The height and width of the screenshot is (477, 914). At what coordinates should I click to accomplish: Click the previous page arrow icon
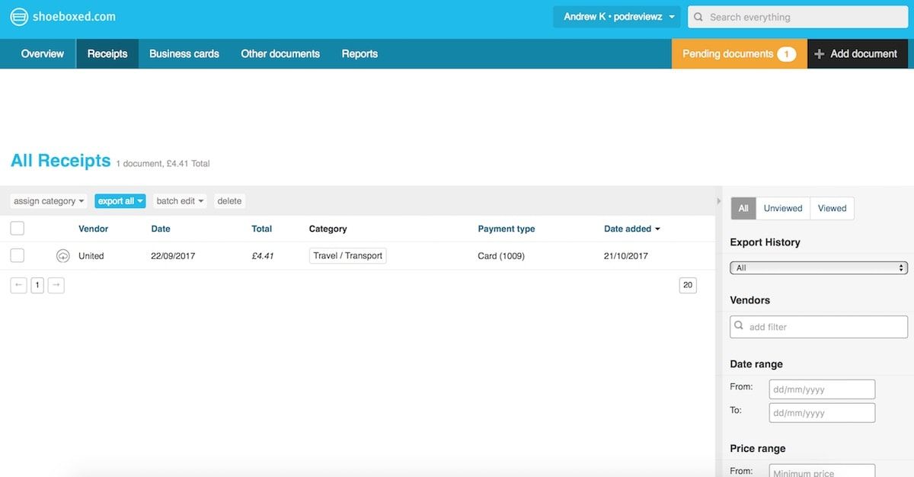point(19,285)
